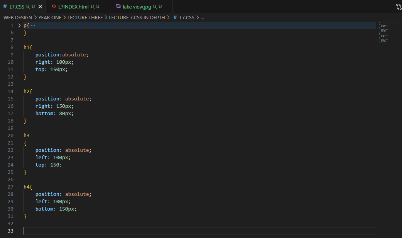Screen dimensions: 402x238
Task: Click the closing brace on line 31
Action: [25, 216]
